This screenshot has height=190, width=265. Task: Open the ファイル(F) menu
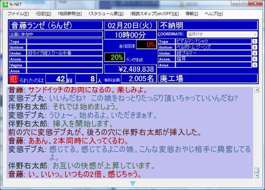[x=18, y=14]
